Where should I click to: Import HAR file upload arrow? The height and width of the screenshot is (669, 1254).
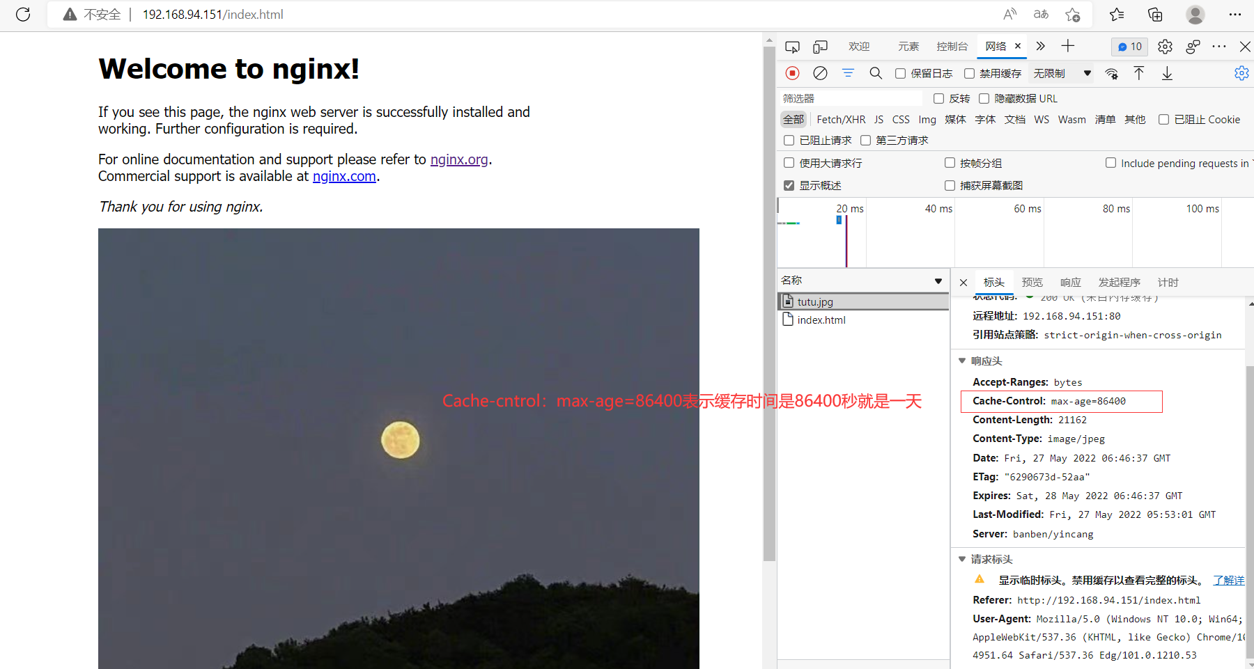pyautogui.click(x=1139, y=73)
